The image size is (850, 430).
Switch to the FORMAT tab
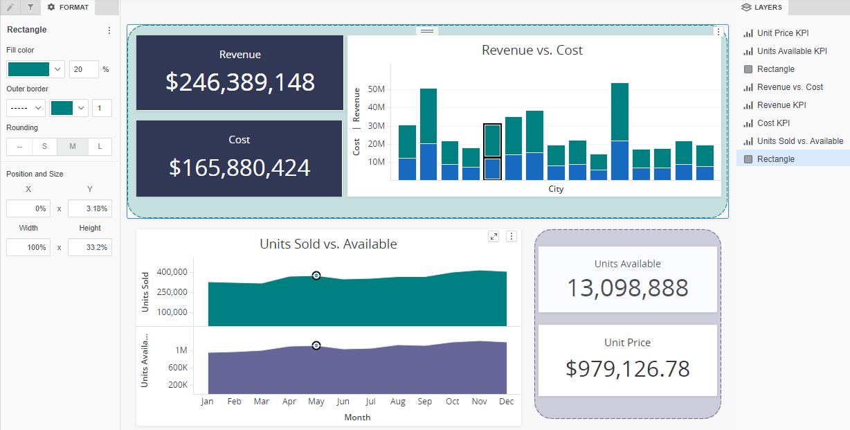click(x=68, y=7)
